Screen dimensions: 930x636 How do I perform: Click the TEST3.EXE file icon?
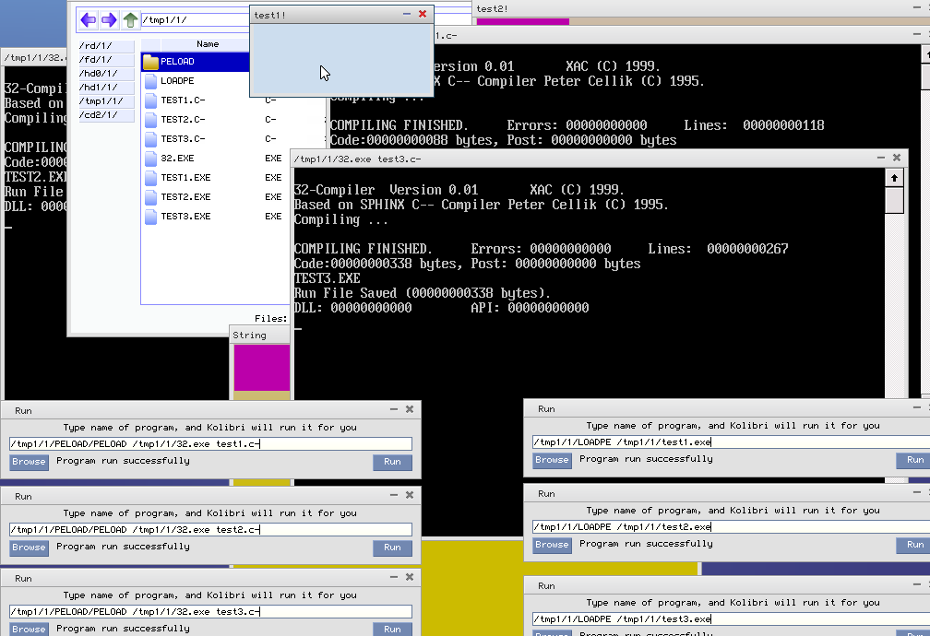click(x=150, y=217)
